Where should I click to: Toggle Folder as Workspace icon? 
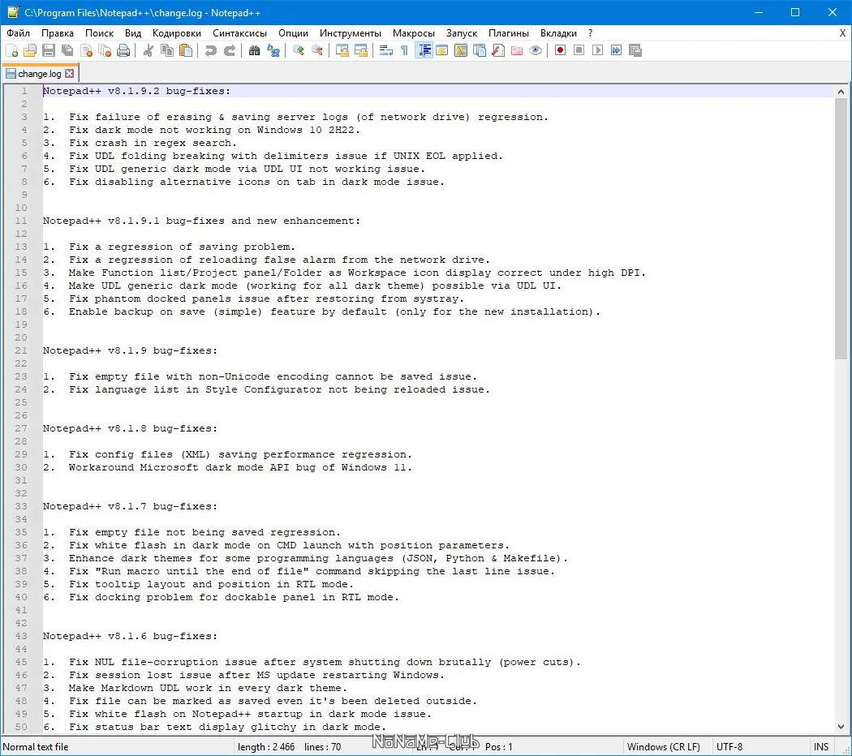coord(517,50)
